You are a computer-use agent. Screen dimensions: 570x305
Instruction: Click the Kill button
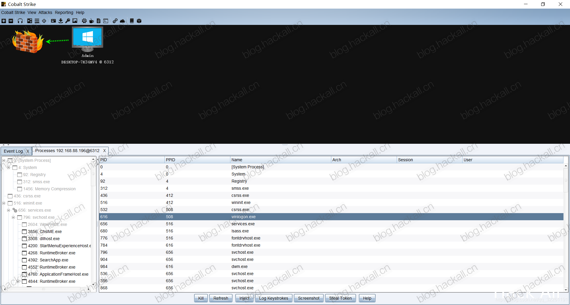201,298
